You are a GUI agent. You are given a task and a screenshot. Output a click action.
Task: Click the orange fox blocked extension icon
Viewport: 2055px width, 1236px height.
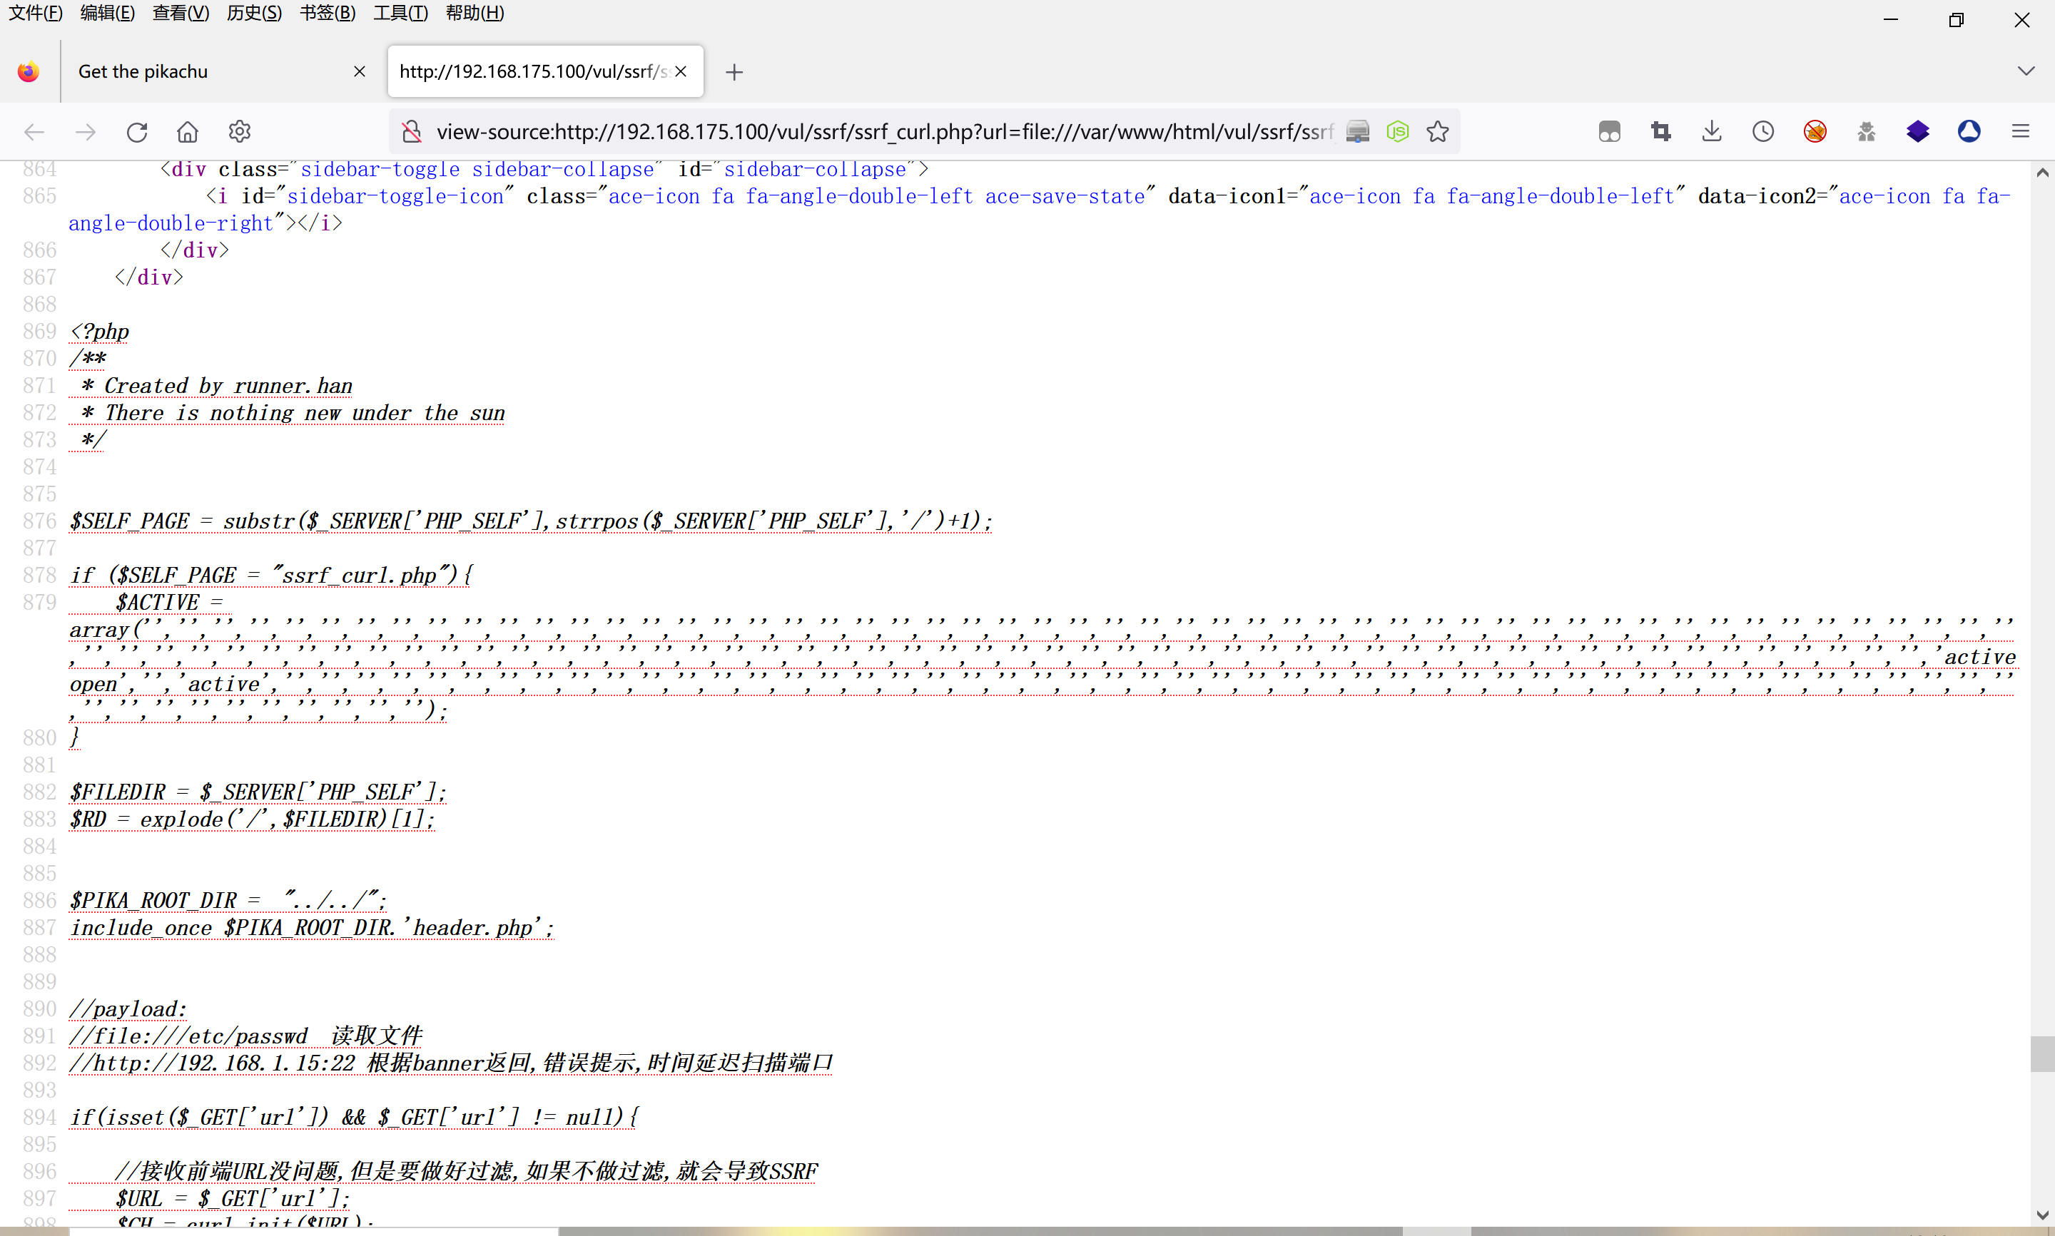[x=1815, y=132]
